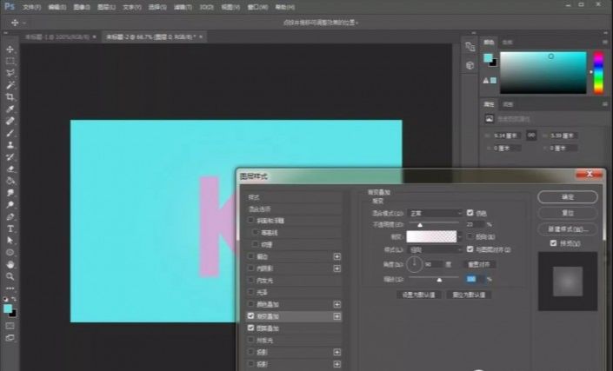Click the 确定 OK button

coord(568,197)
